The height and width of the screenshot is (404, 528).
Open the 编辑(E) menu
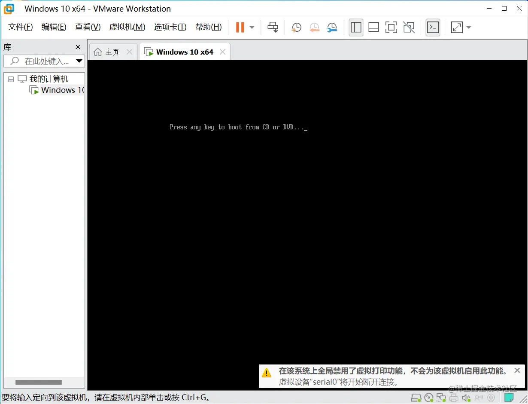point(54,27)
